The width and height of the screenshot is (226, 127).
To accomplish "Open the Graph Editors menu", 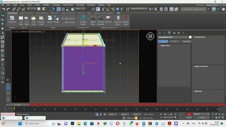I will (68, 5).
